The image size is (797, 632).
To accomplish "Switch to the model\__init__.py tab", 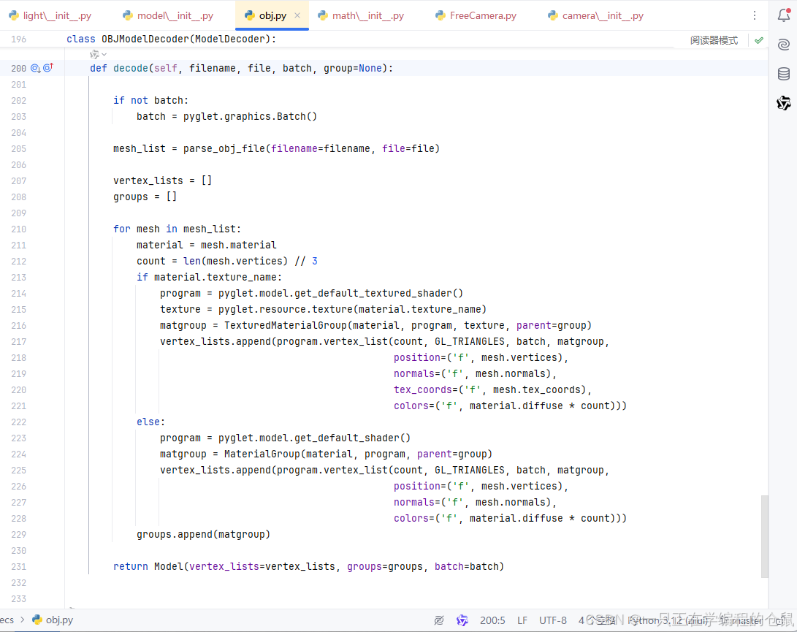I will point(168,15).
